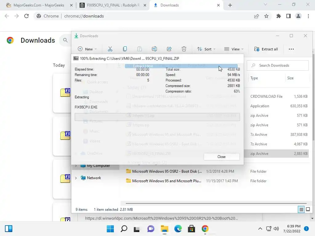This screenshot has height=236, width=315.
Task: Click the Rename icon in Explorer toolbar
Action: (x=154, y=49)
